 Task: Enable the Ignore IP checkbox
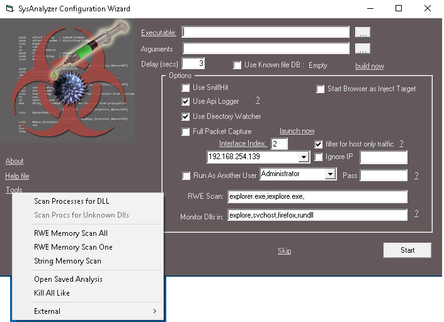[x=318, y=157]
